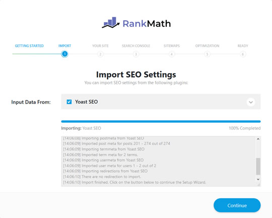Click log line 'Importing usermeta from Yoast SEO'
Image resolution: width=272 pixels, height=218 pixels.
(103, 160)
